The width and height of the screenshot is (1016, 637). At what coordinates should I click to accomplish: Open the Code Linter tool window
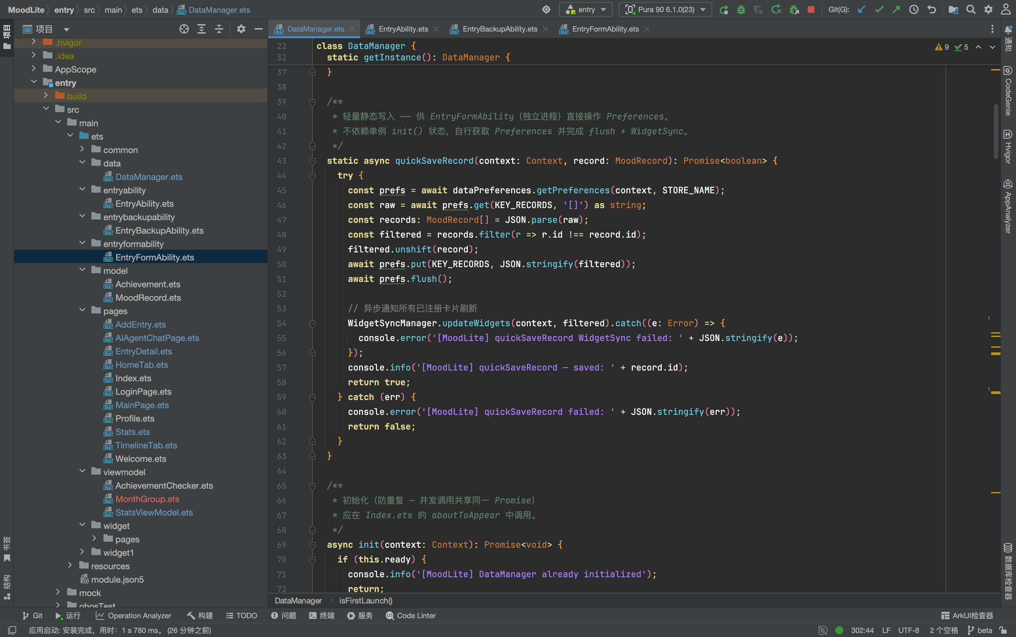pos(410,616)
